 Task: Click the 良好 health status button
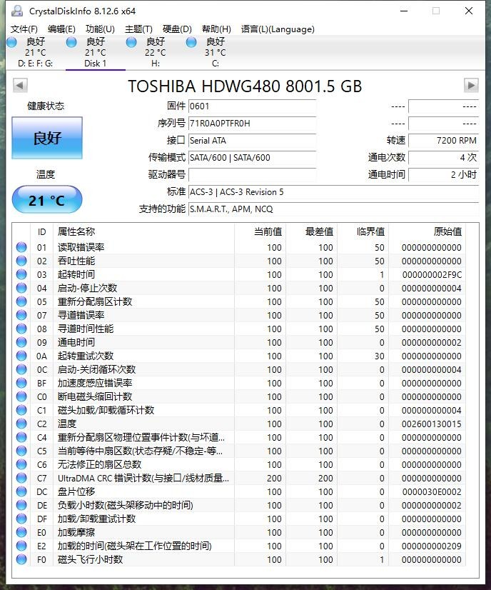(47, 138)
